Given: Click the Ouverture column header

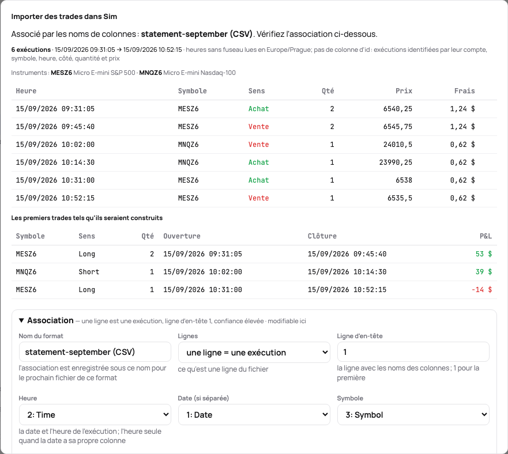Looking at the screenshot, I should pyautogui.click(x=182, y=236).
